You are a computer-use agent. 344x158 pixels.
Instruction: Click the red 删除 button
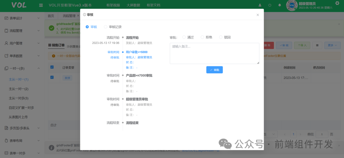[x=269, y=45]
